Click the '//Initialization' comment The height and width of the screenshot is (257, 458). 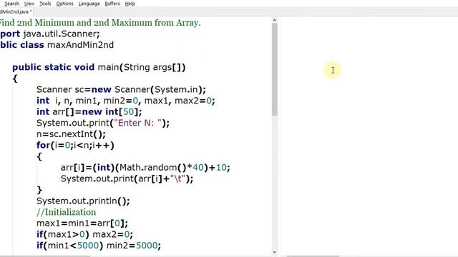[67, 212]
